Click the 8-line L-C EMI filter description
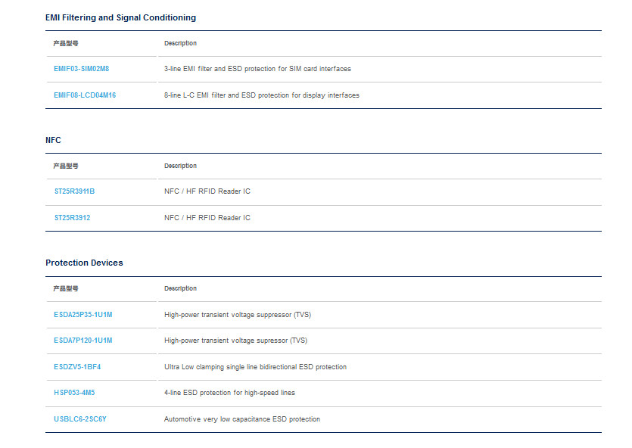Image resolution: width=632 pixels, height=448 pixels. (262, 95)
